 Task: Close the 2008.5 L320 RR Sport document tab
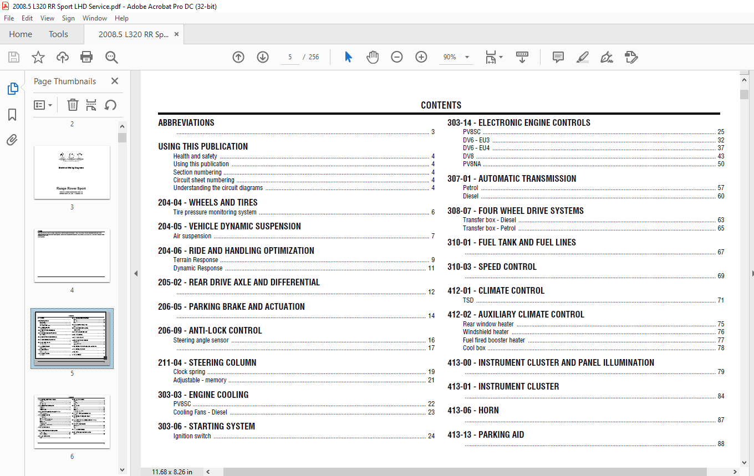(176, 34)
